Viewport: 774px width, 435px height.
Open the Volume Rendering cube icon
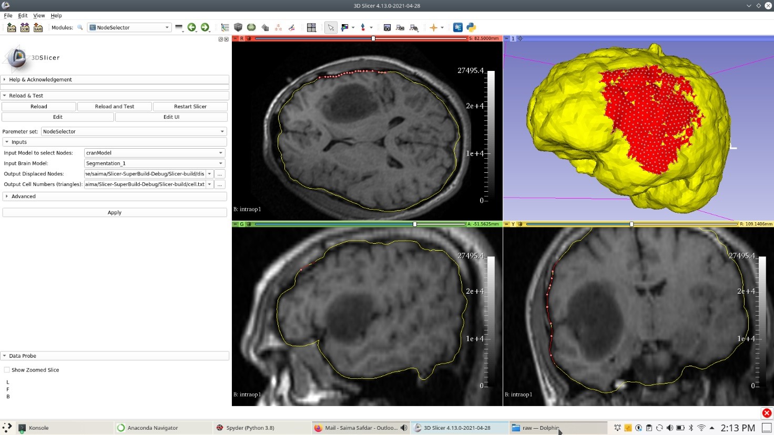[x=238, y=27]
